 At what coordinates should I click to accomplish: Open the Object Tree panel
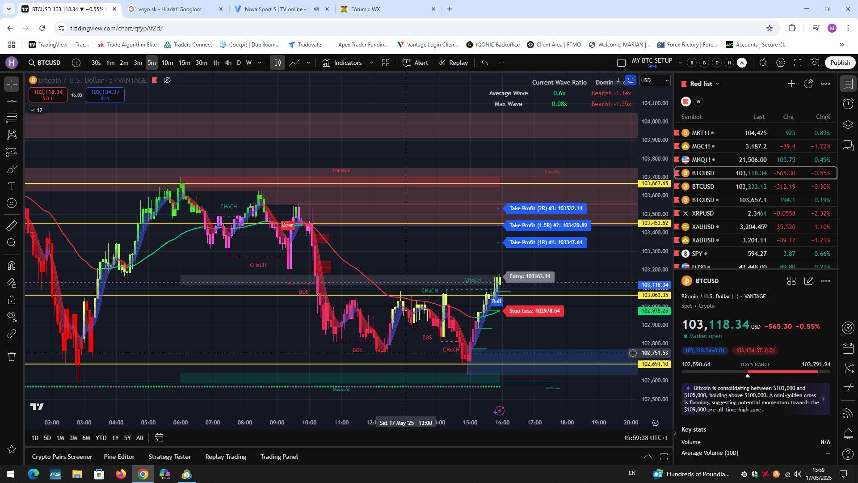(848, 124)
